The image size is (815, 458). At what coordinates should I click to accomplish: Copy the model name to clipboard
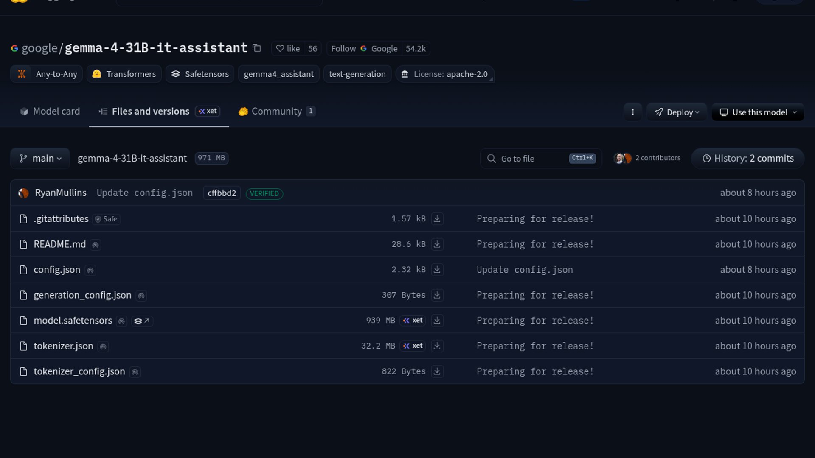pyautogui.click(x=256, y=48)
